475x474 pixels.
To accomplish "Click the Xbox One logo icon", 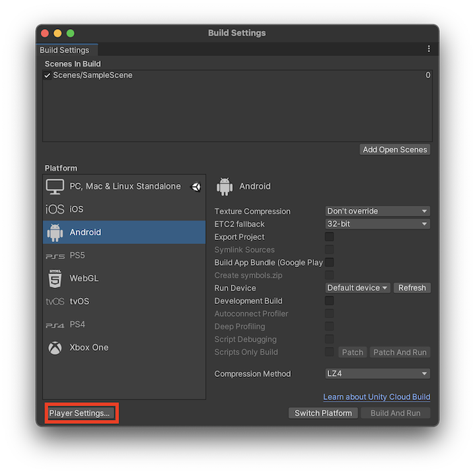I will coord(55,348).
